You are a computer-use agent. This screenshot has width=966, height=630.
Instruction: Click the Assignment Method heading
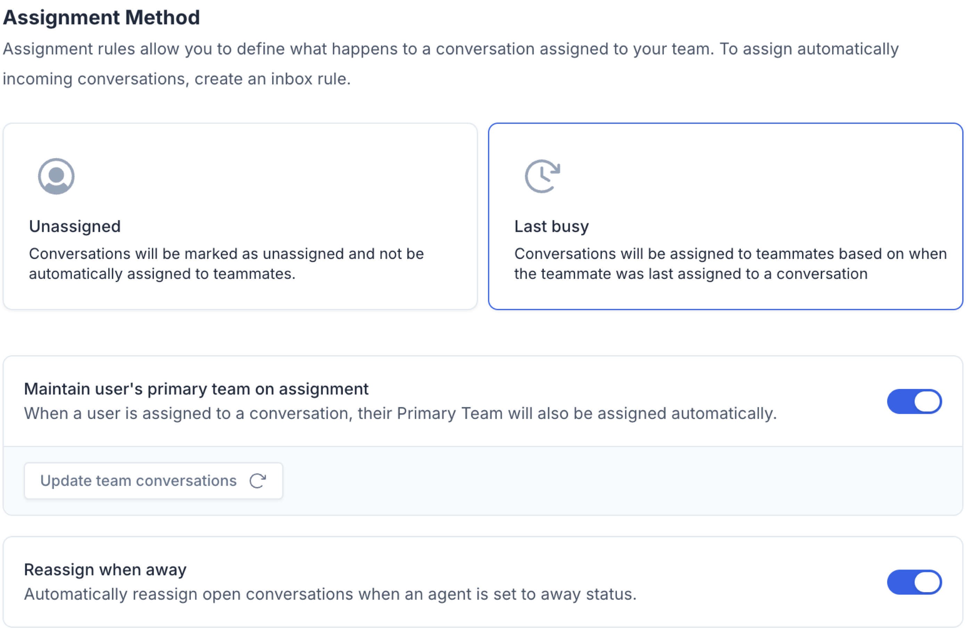click(101, 18)
